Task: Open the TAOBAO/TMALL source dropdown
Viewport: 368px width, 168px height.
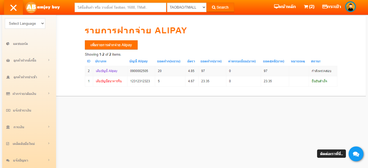Action: point(187,7)
